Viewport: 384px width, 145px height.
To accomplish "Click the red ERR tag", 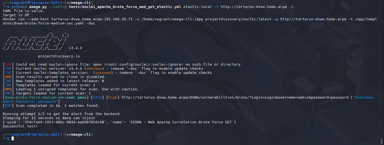I will pyautogui.click(x=8, y=65).
